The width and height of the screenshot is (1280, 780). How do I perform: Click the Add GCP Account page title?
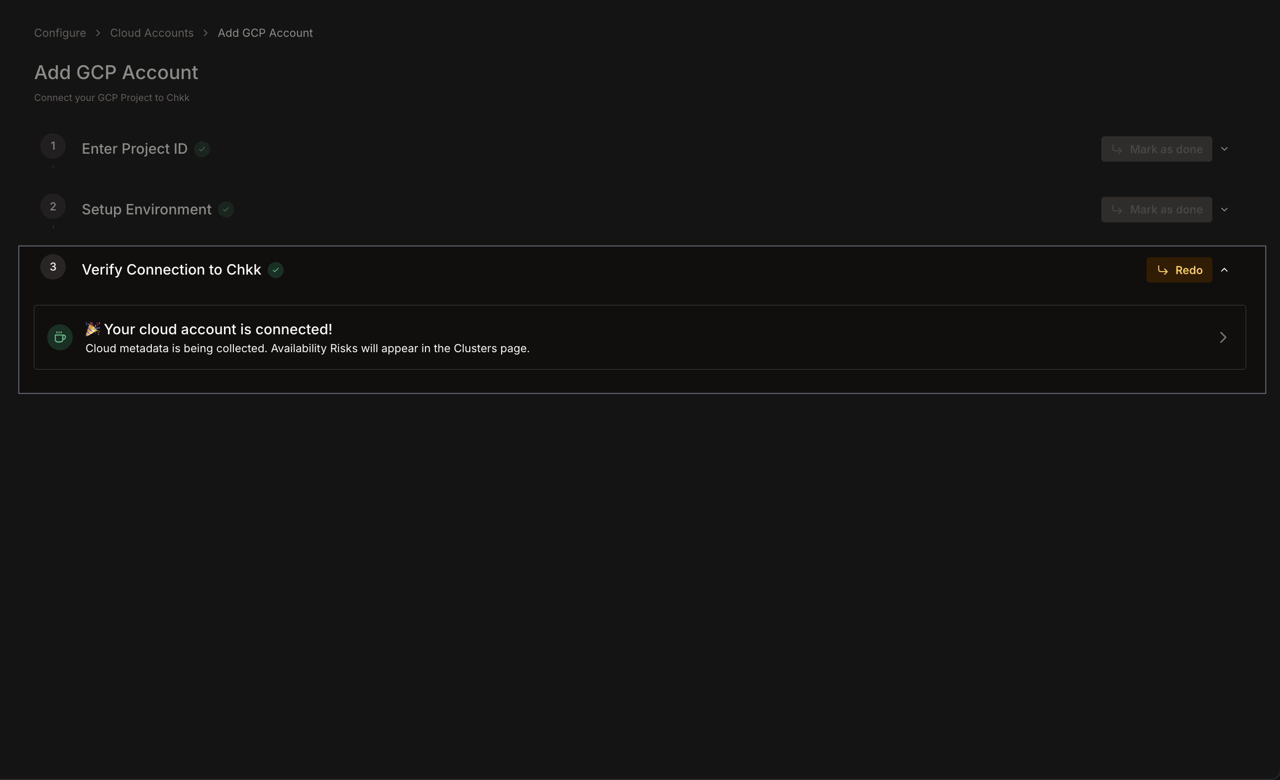116,72
